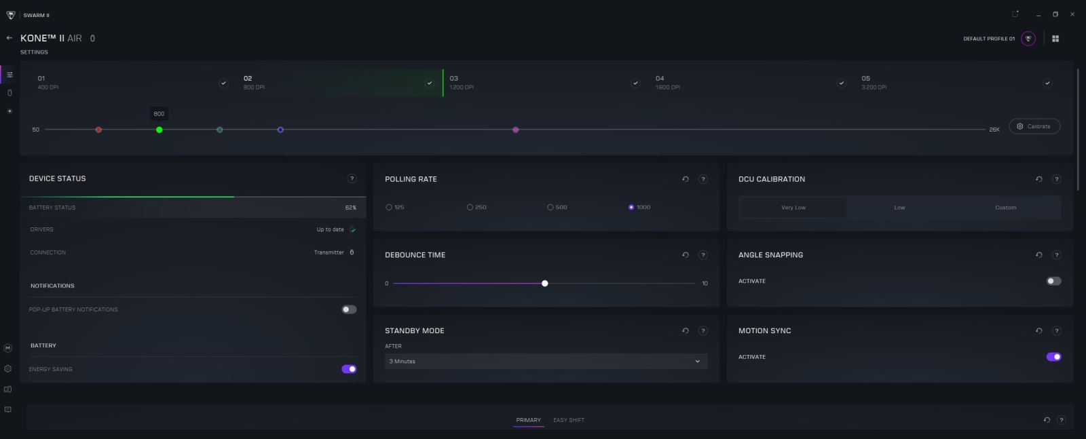Reset DCU Calibration to default
Image resolution: width=1086 pixels, height=439 pixels.
(x=1039, y=179)
